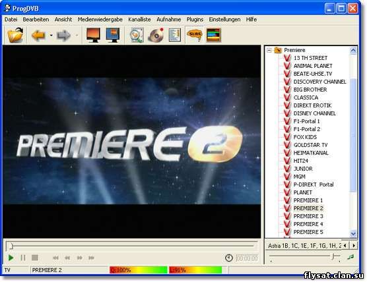Select the PREMIERE 4 channel

(x=308, y=224)
